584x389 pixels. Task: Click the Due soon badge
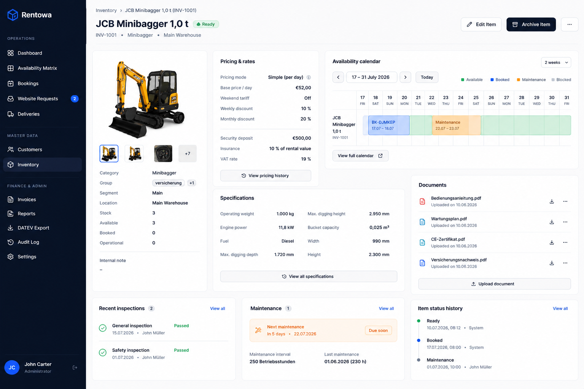(378, 330)
